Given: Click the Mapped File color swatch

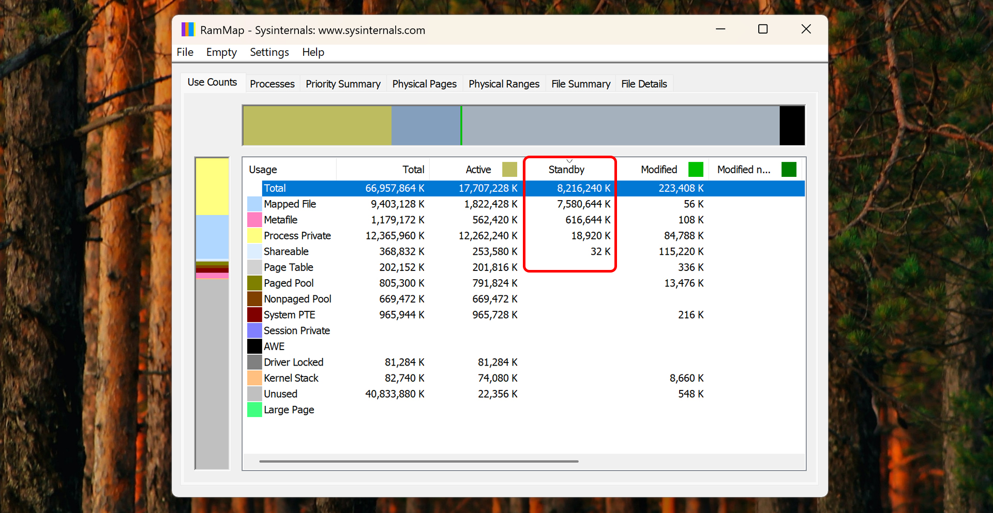Looking at the screenshot, I should point(254,204).
